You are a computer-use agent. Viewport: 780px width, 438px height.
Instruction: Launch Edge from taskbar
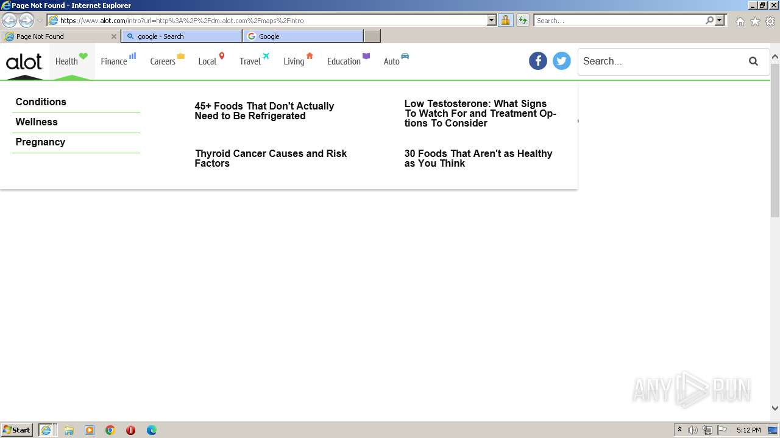point(152,430)
